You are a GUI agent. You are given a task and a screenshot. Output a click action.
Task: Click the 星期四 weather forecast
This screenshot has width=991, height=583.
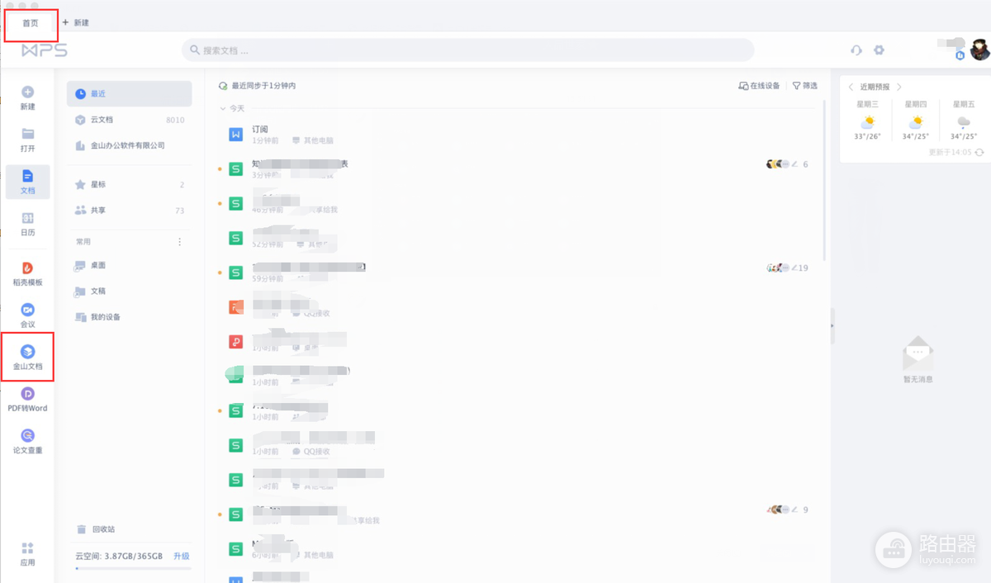(915, 121)
